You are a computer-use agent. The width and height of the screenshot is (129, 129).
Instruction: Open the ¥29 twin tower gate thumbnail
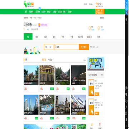tap(63, 105)
